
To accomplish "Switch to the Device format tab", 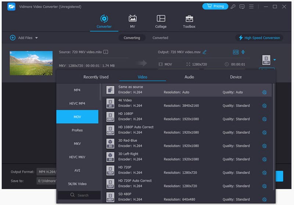I will (x=236, y=77).
